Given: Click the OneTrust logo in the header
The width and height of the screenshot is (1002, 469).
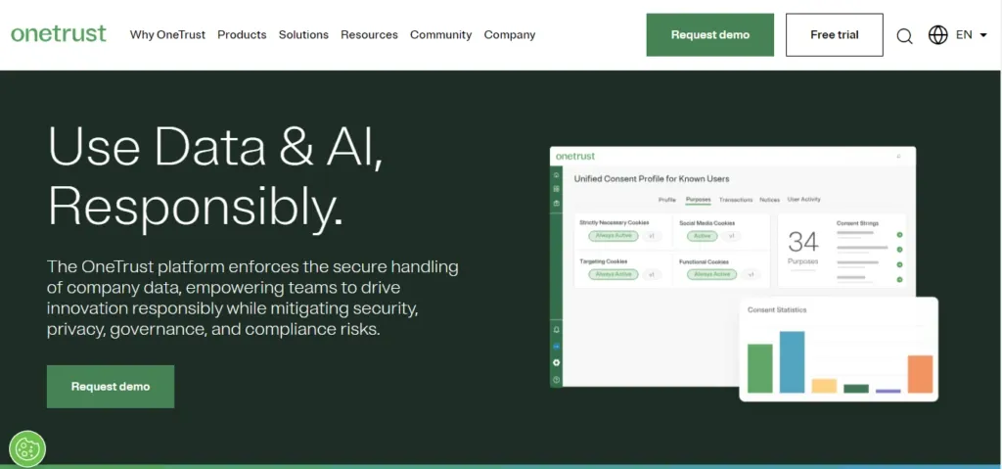Looking at the screenshot, I should point(59,34).
